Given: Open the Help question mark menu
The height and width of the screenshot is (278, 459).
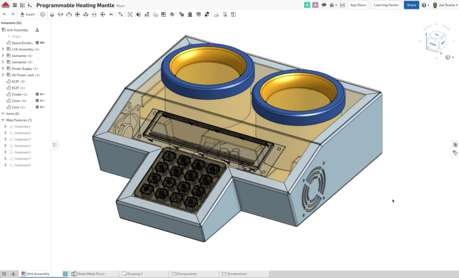Looking at the screenshot, I should click(x=424, y=5).
